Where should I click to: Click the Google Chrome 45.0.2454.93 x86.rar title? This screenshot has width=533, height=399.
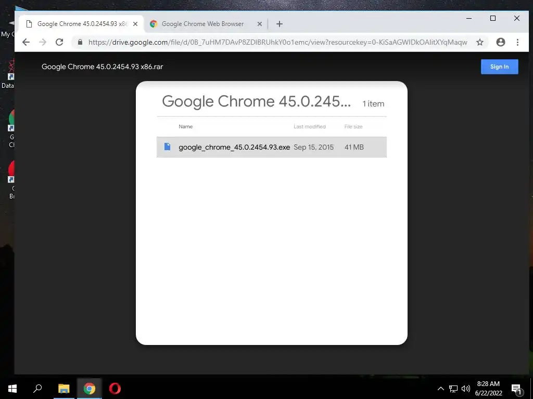[x=103, y=66]
